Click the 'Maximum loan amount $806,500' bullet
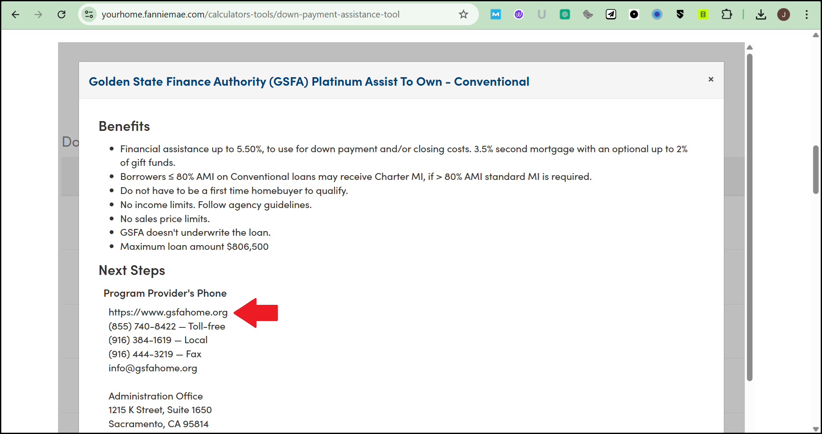This screenshot has height=434, width=822. click(194, 246)
